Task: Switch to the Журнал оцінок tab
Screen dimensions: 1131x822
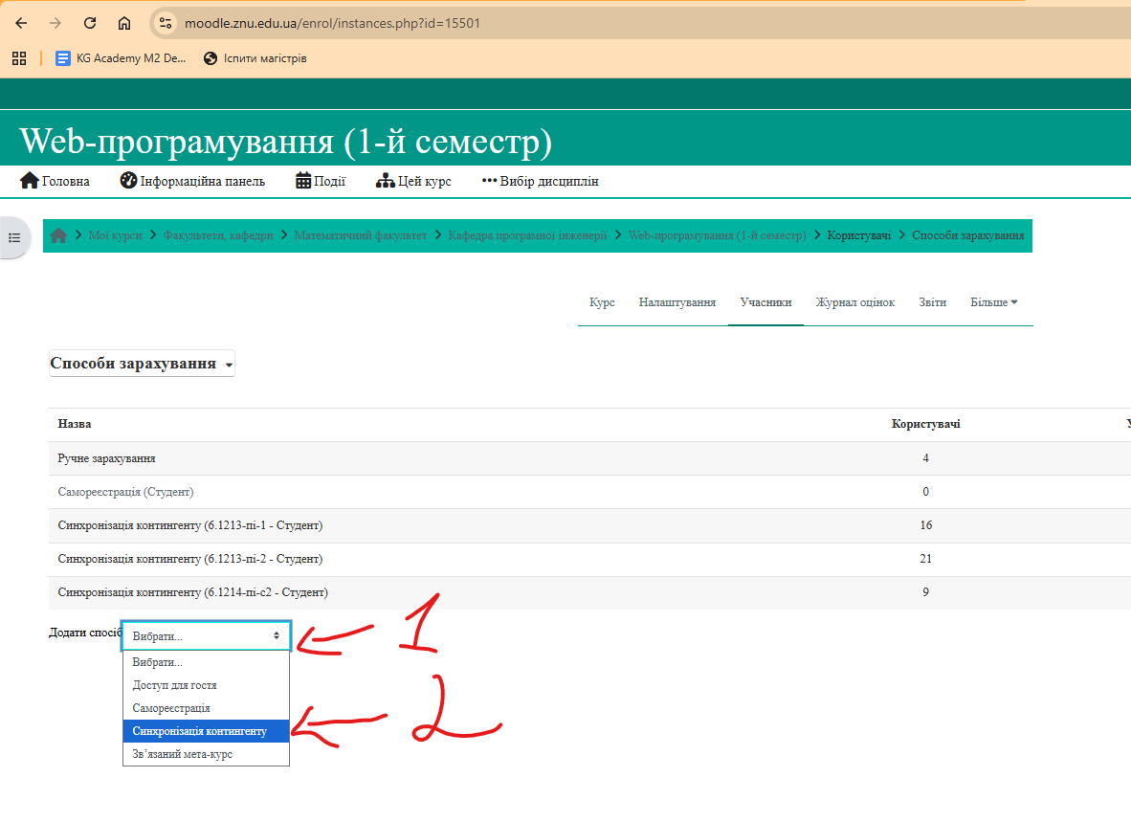Action: (x=854, y=302)
